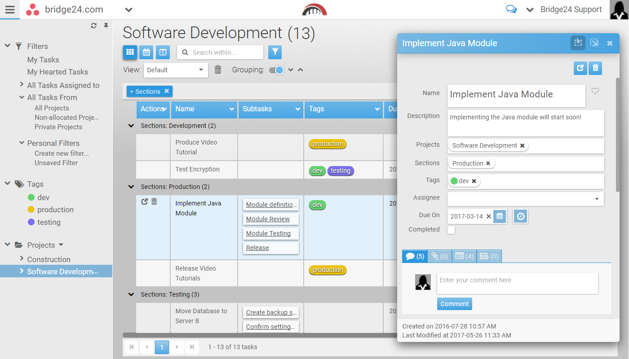This screenshot has width=629, height=359.
Task: Open the subtasks tab (4)
Action: (x=464, y=256)
